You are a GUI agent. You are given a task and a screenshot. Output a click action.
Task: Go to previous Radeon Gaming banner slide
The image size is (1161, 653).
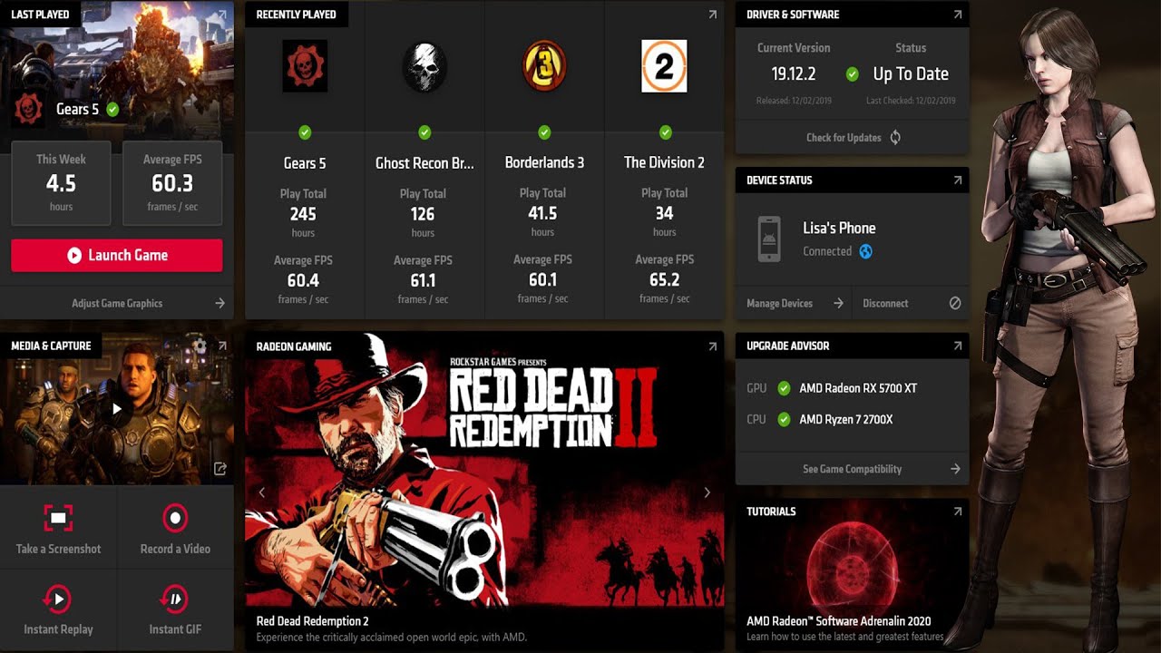point(262,492)
